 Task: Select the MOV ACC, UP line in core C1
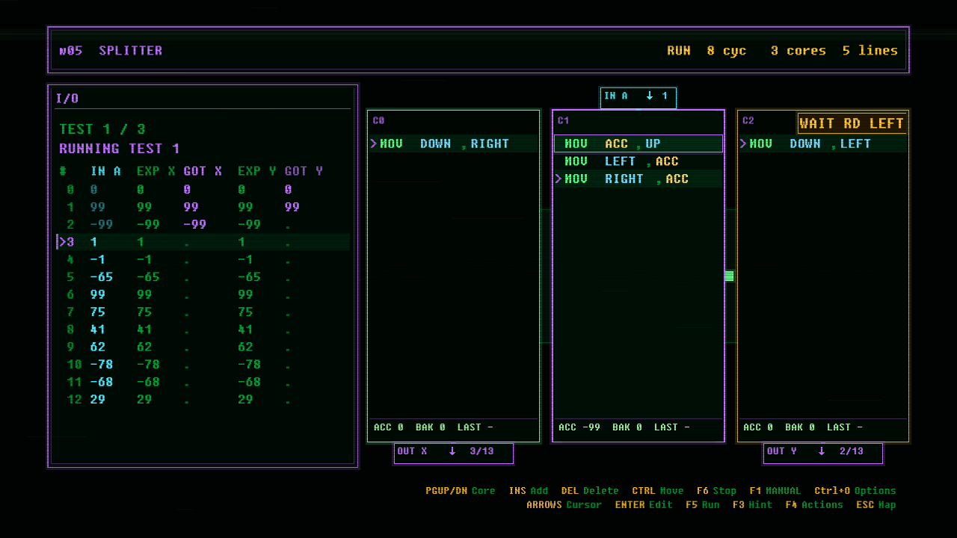[x=638, y=143]
